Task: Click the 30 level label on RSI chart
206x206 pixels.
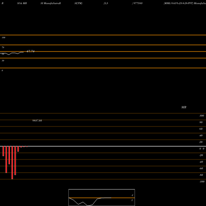Action: (x=3, y=61)
